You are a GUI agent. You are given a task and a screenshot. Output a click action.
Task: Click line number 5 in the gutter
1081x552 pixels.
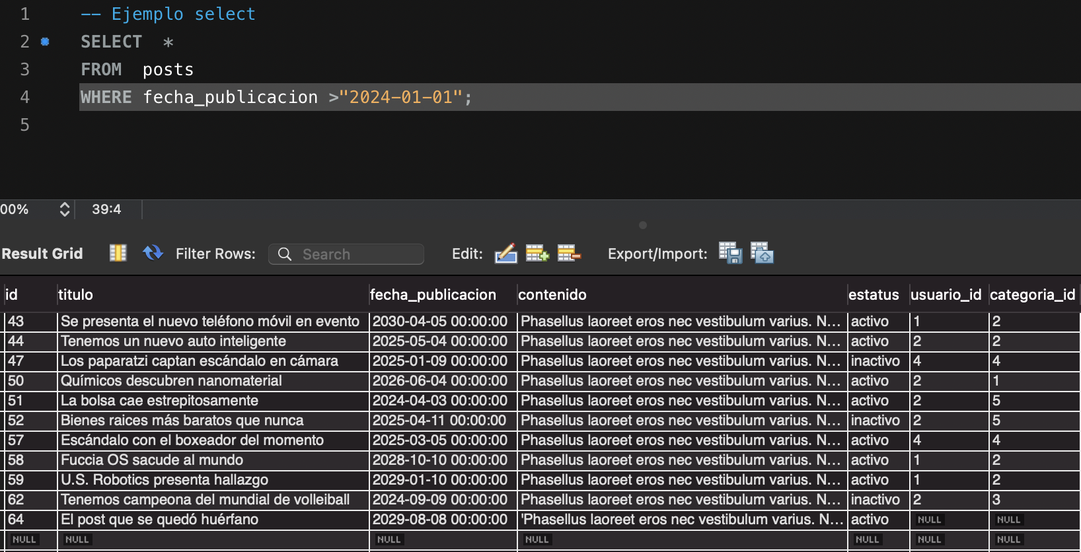tap(24, 125)
